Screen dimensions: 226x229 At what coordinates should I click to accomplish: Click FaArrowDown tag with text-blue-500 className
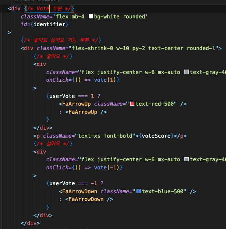pyautogui.click(x=127, y=191)
